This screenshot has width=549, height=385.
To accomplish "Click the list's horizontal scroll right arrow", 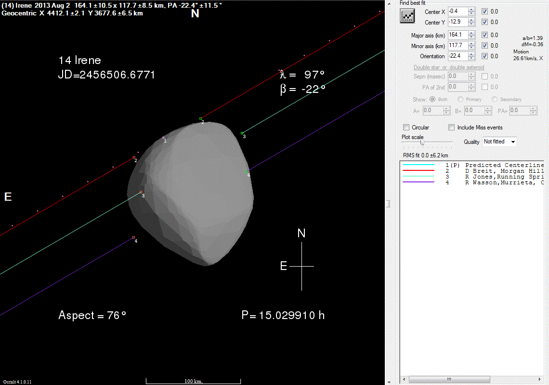I will tap(540, 380).
